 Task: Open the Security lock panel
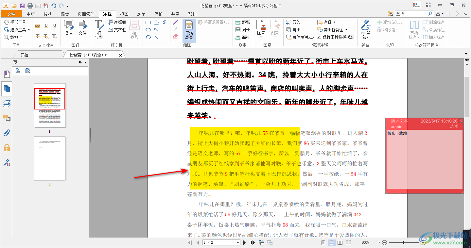[x=7, y=148]
